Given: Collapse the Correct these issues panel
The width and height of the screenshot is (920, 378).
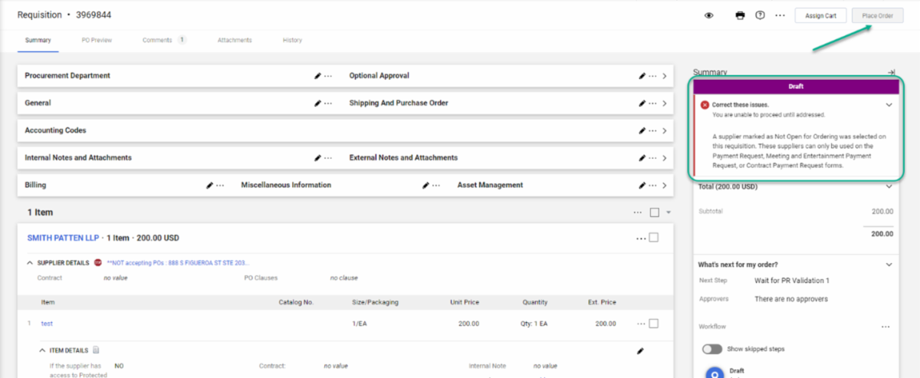Looking at the screenshot, I should [x=889, y=104].
